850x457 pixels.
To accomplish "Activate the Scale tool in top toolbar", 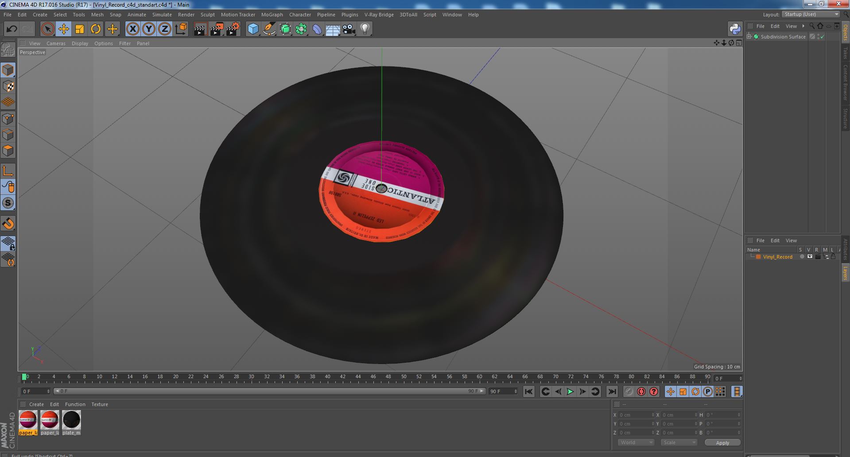I will 80,29.
